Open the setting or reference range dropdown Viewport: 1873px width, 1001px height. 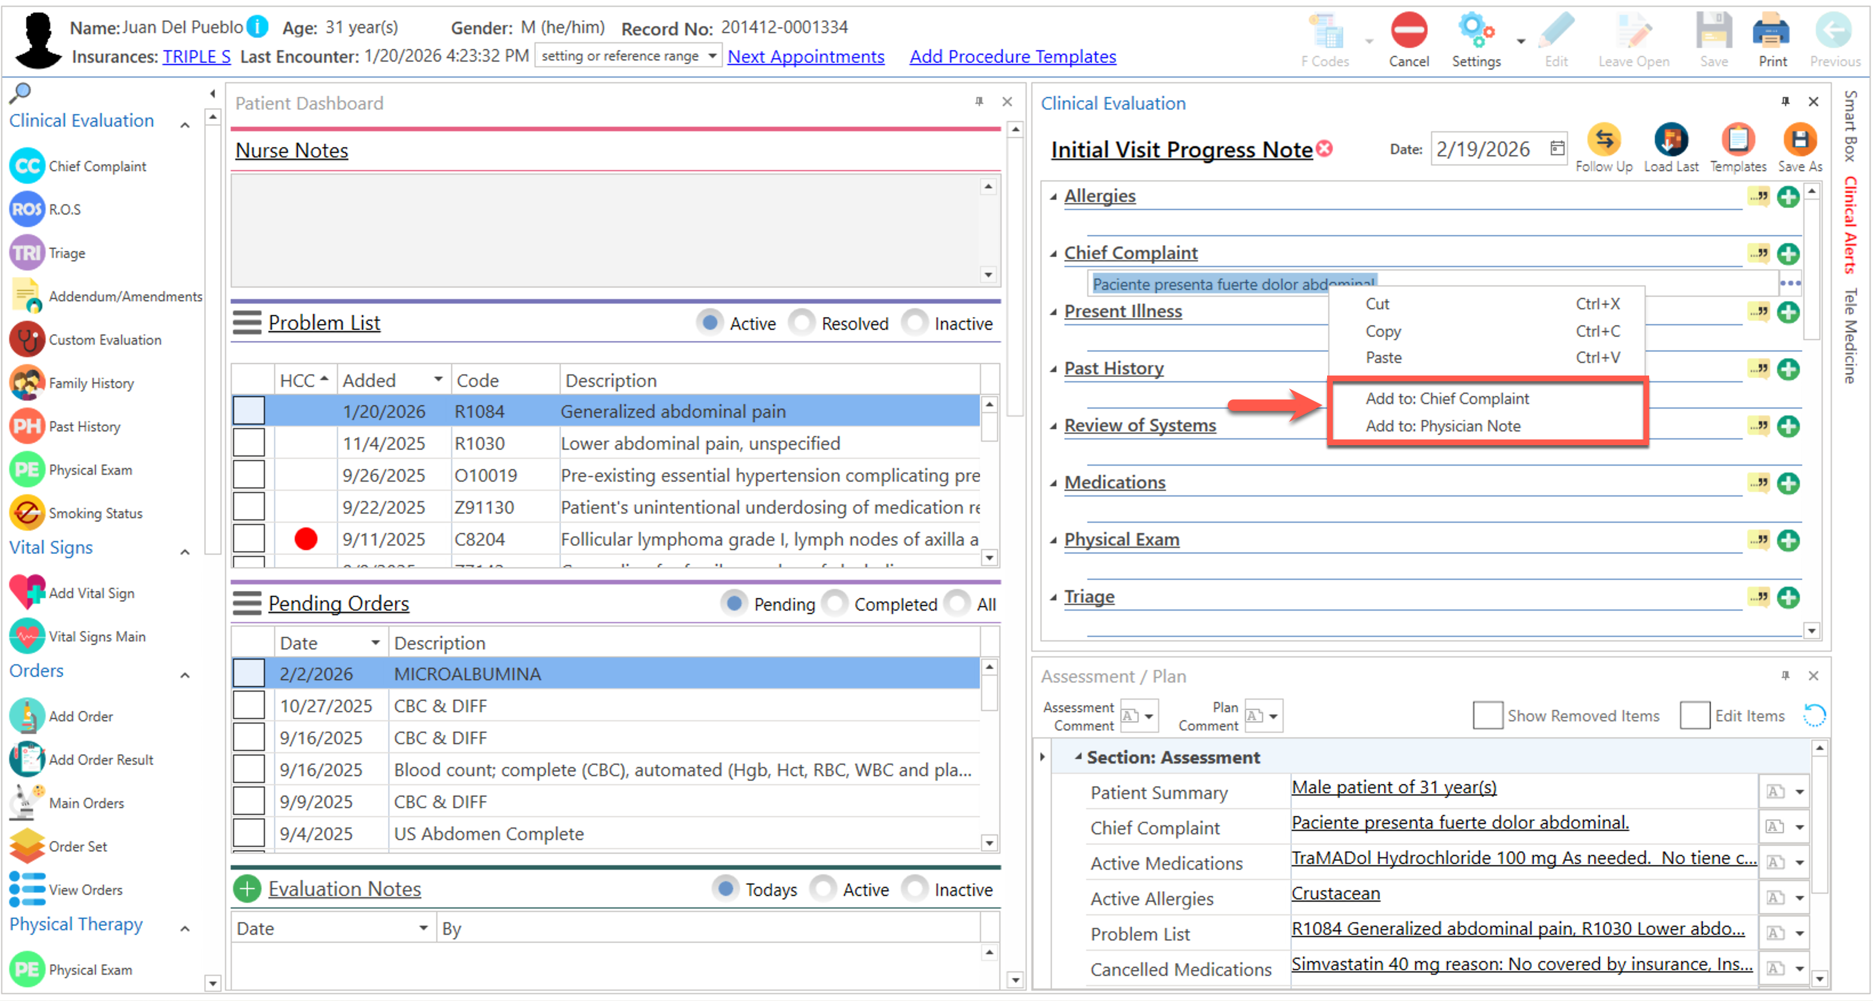click(713, 56)
